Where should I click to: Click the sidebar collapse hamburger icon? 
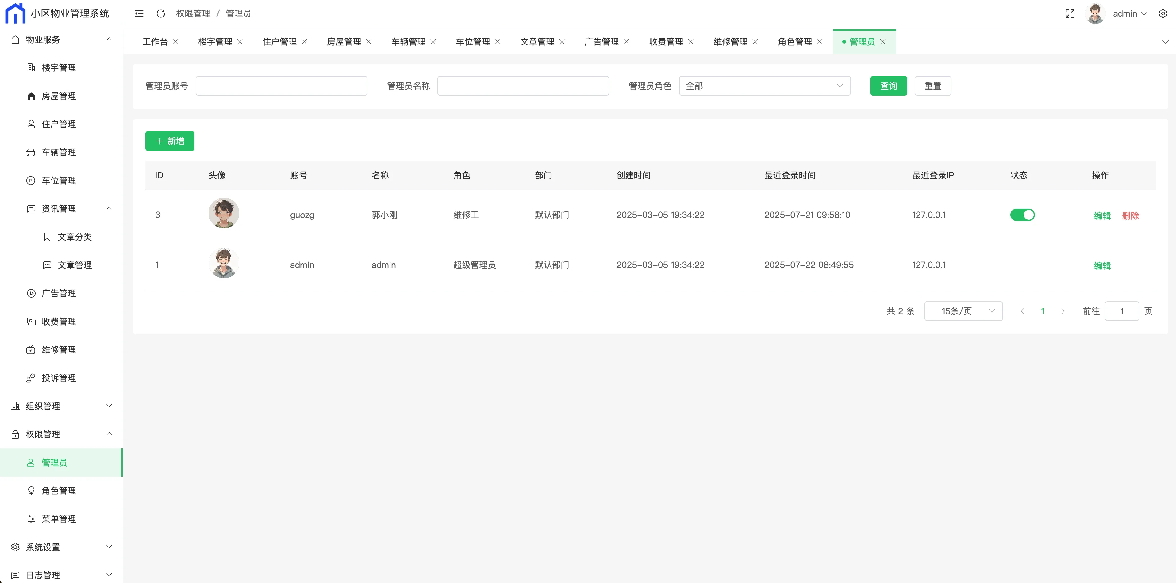139,14
